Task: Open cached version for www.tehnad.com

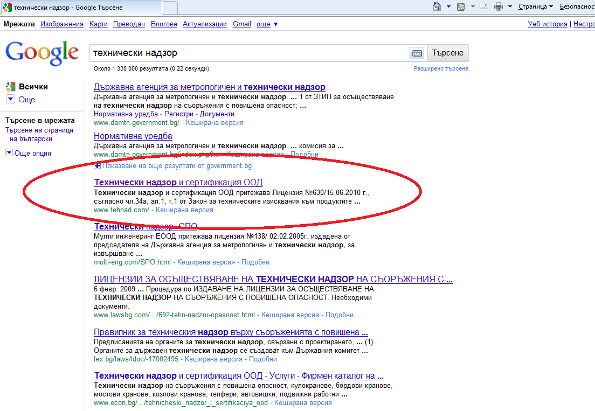Action: (x=184, y=210)
